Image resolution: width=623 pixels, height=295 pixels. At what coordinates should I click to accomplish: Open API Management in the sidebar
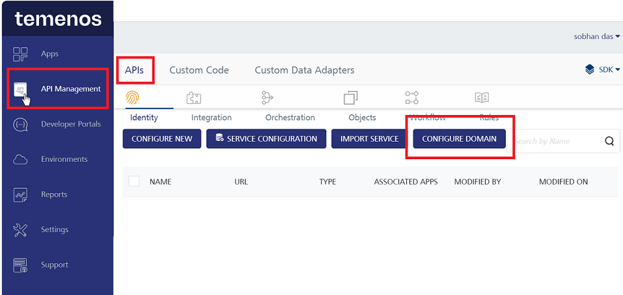tap(71, 89)
